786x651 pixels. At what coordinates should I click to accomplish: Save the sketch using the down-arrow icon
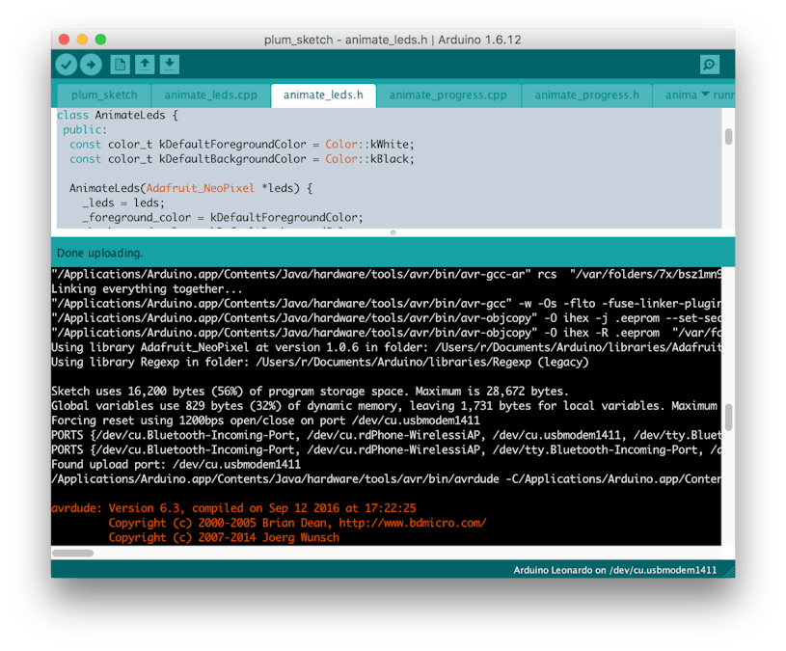pyautogui.click(x=171, y=65)
